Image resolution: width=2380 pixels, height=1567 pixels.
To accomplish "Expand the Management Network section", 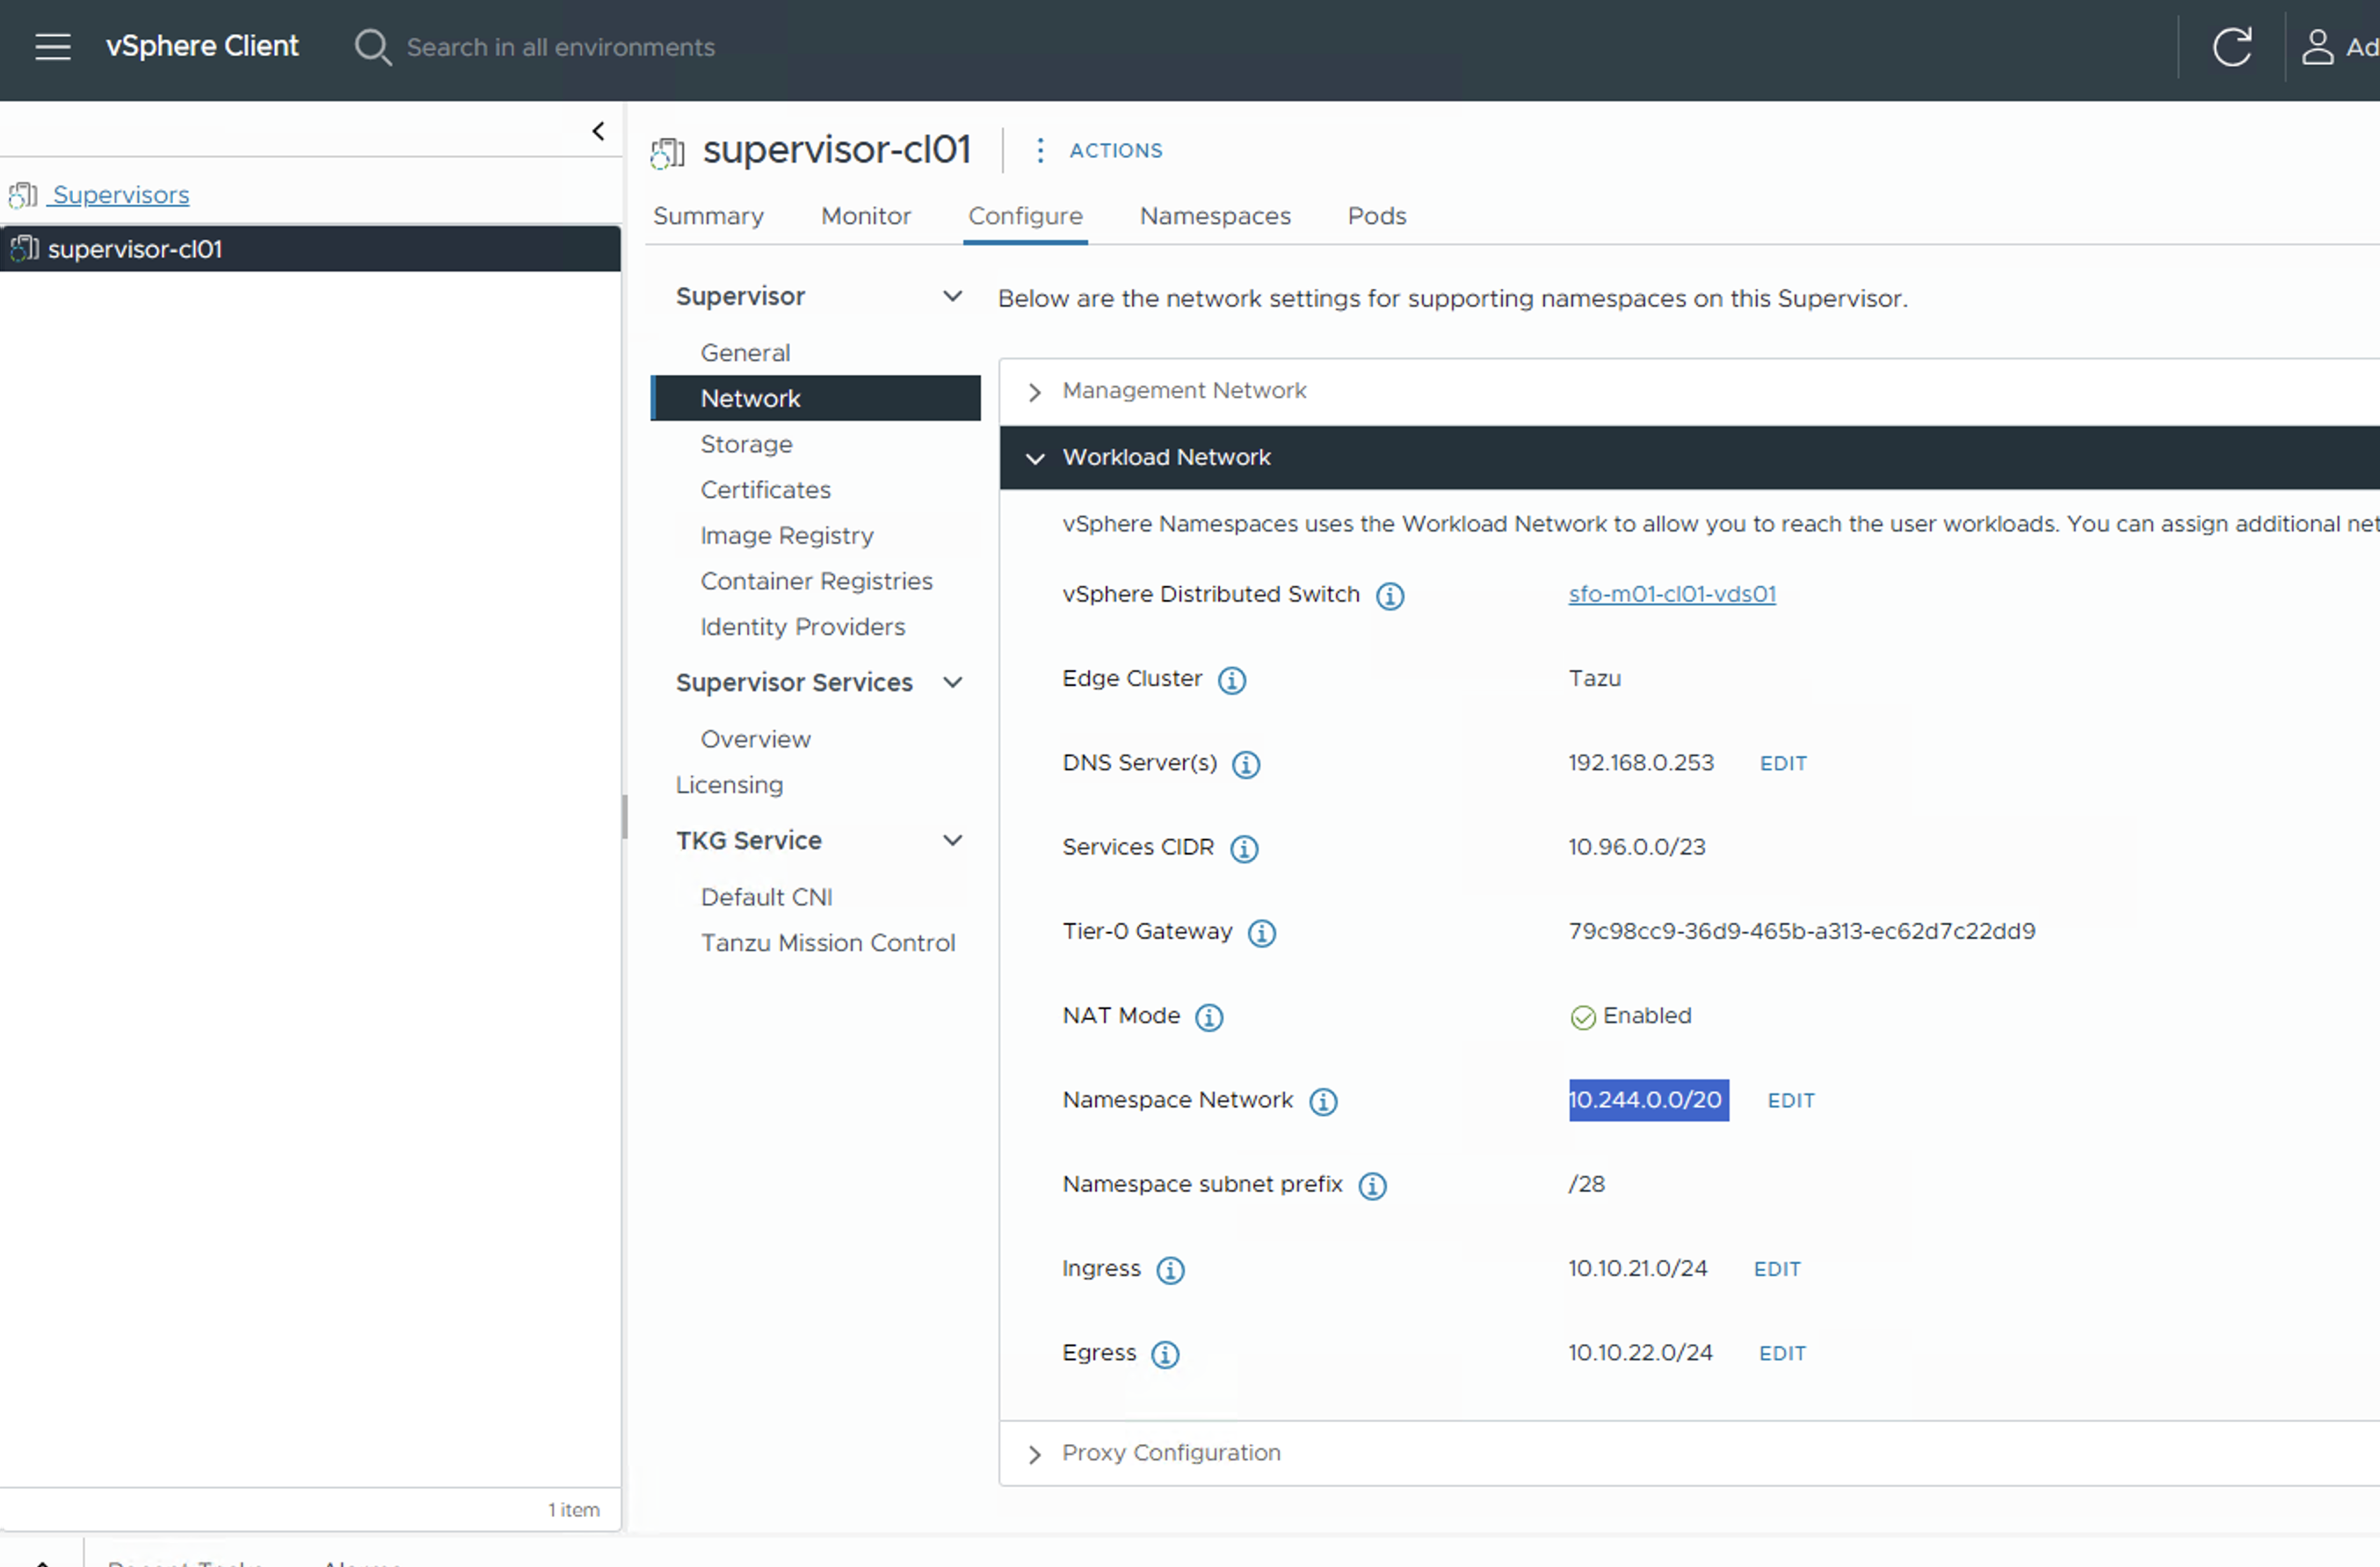I will [x=1035, y=392].
